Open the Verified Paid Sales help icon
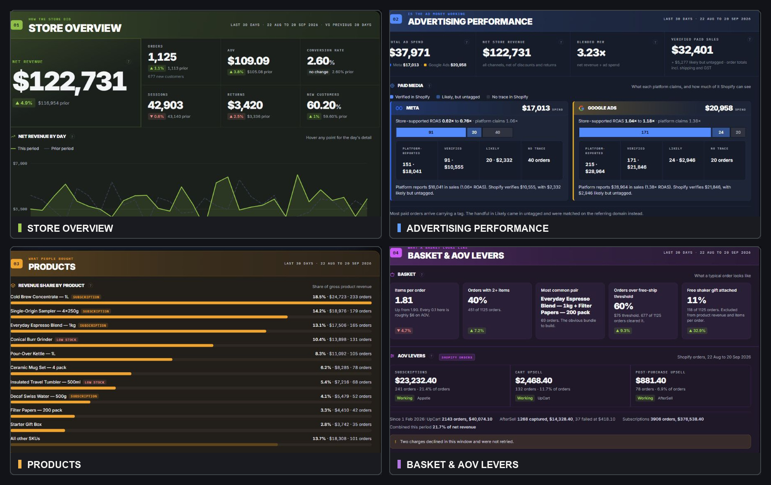The image size is (771, 485). click(750, 40)
